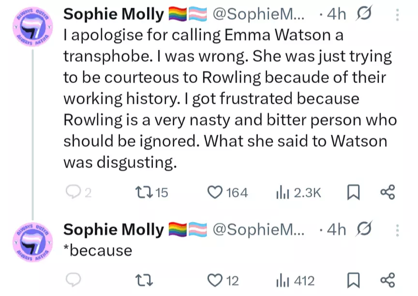View analytics showing 412 views
Image resolution: width=418 pixels, height=296 pixels.
[x=295, y=281]
